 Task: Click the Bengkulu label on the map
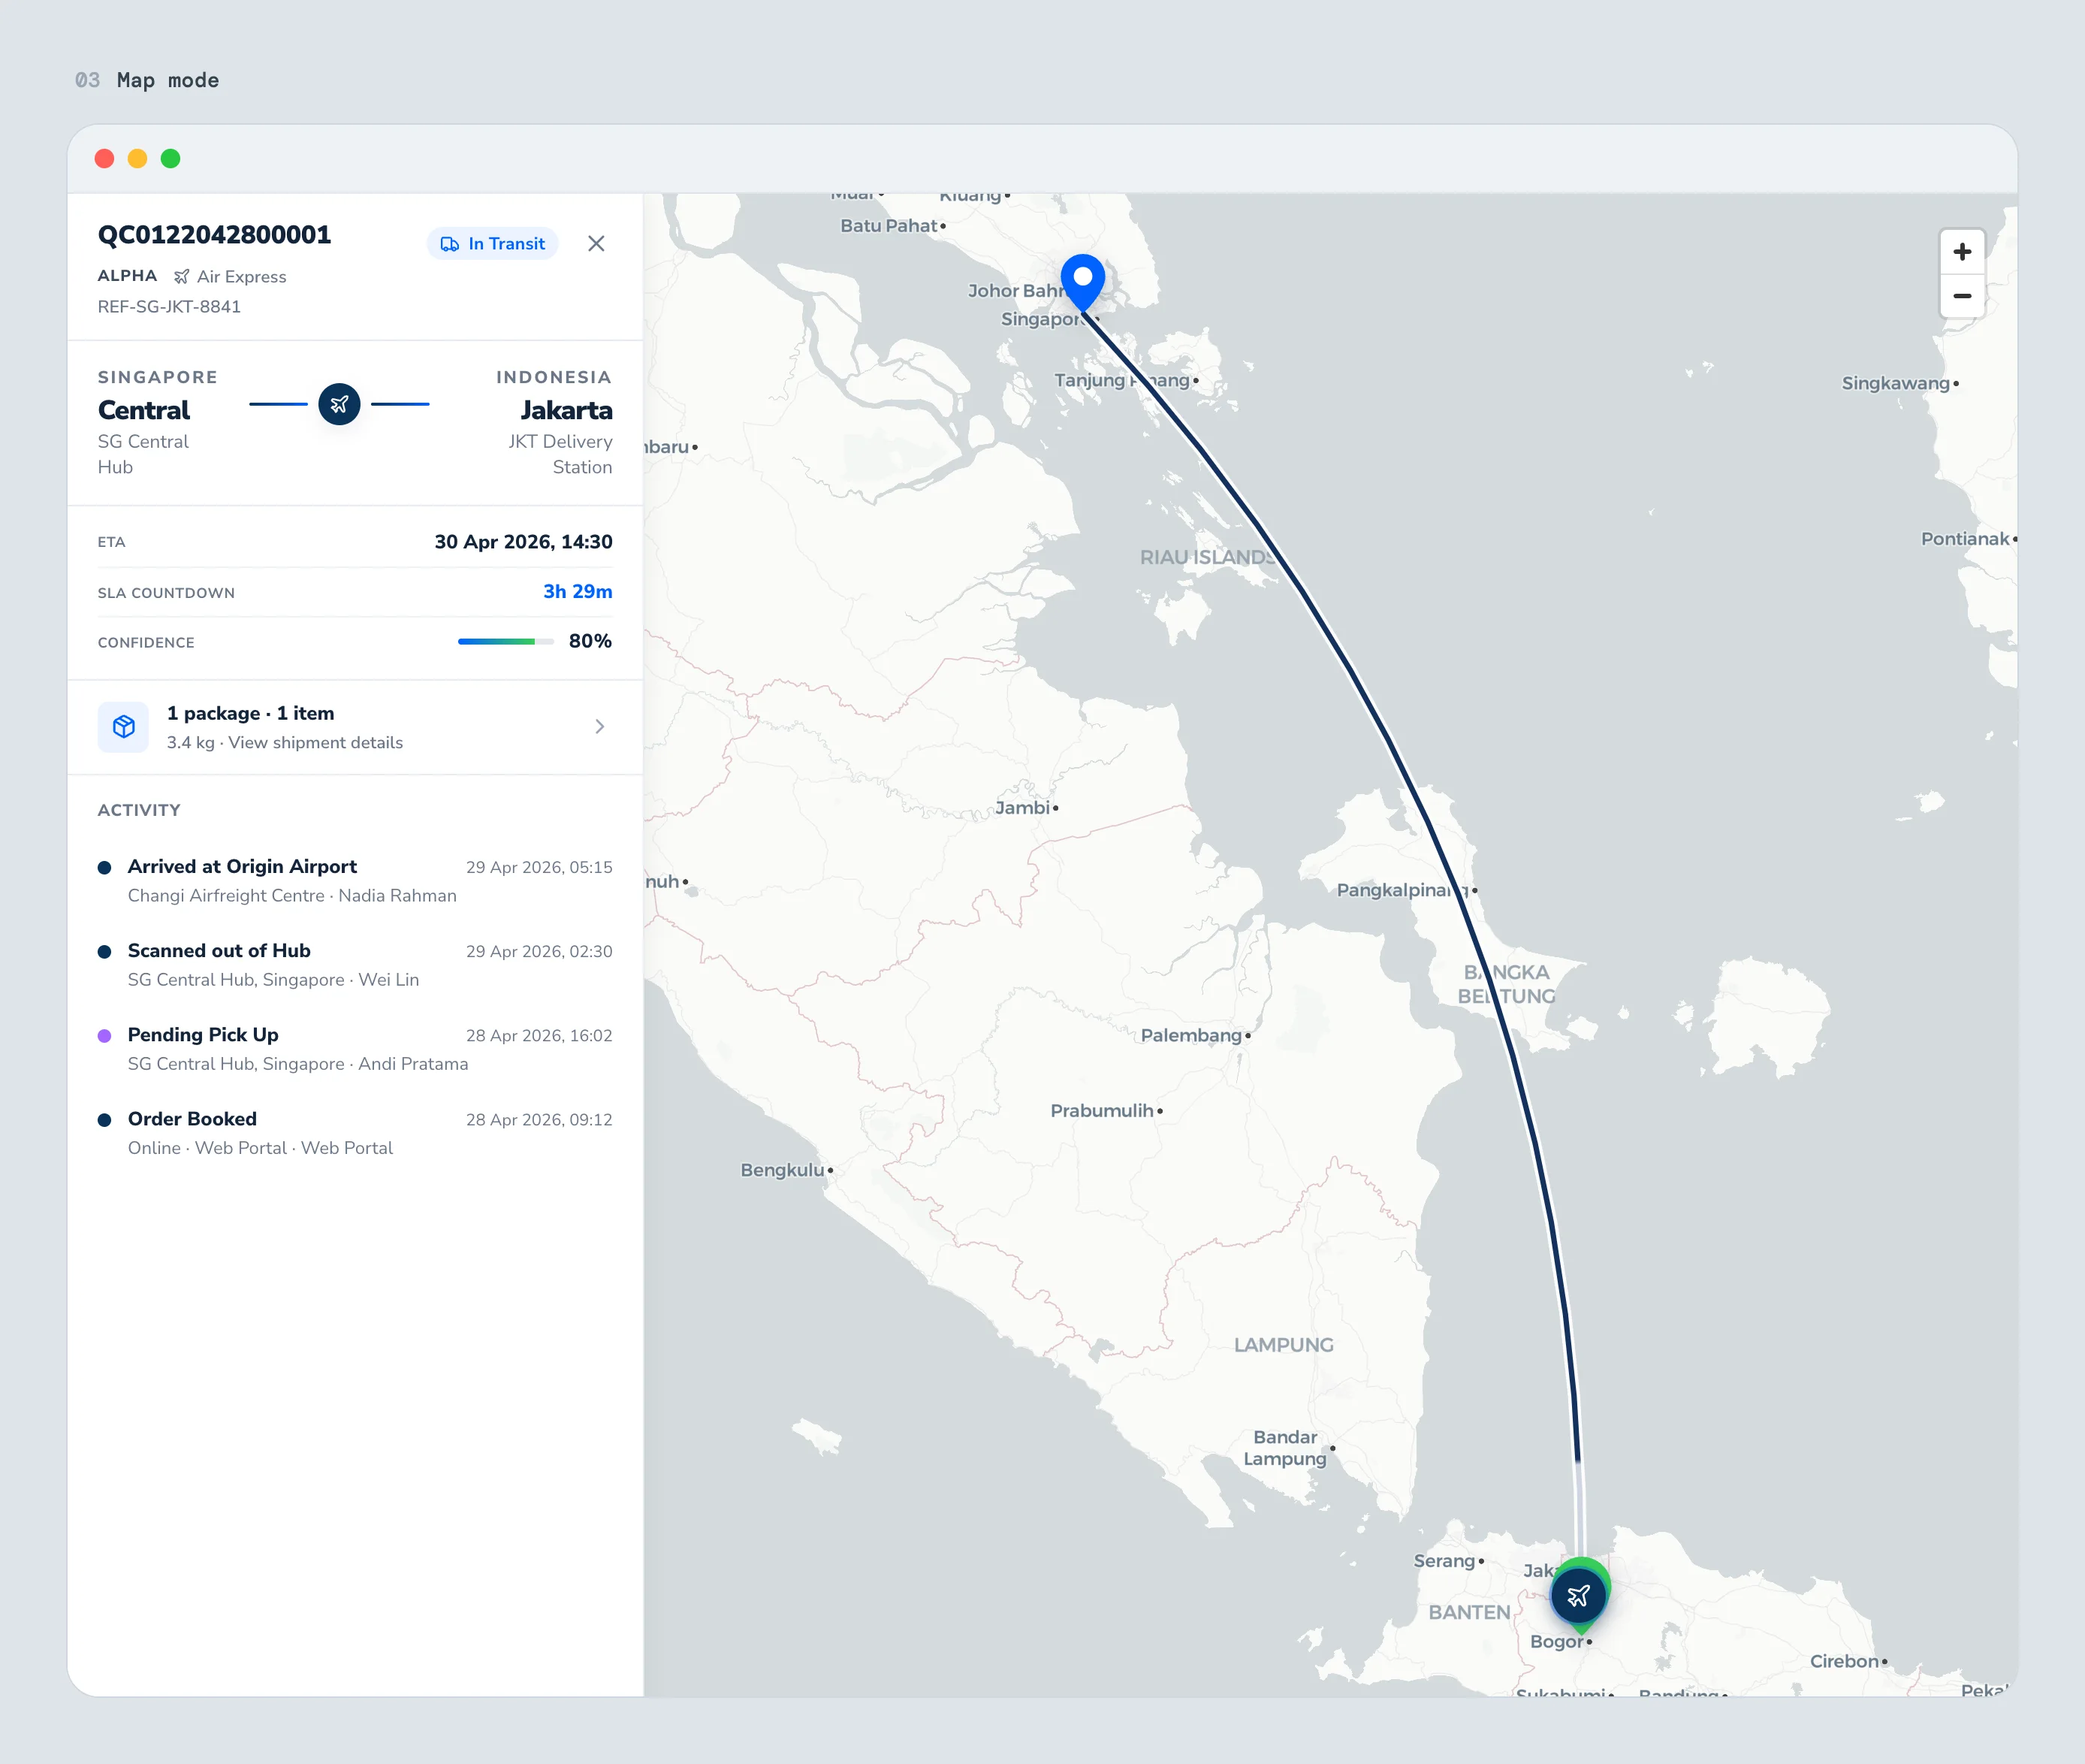pyautogui.click(x=783, y=1170)
